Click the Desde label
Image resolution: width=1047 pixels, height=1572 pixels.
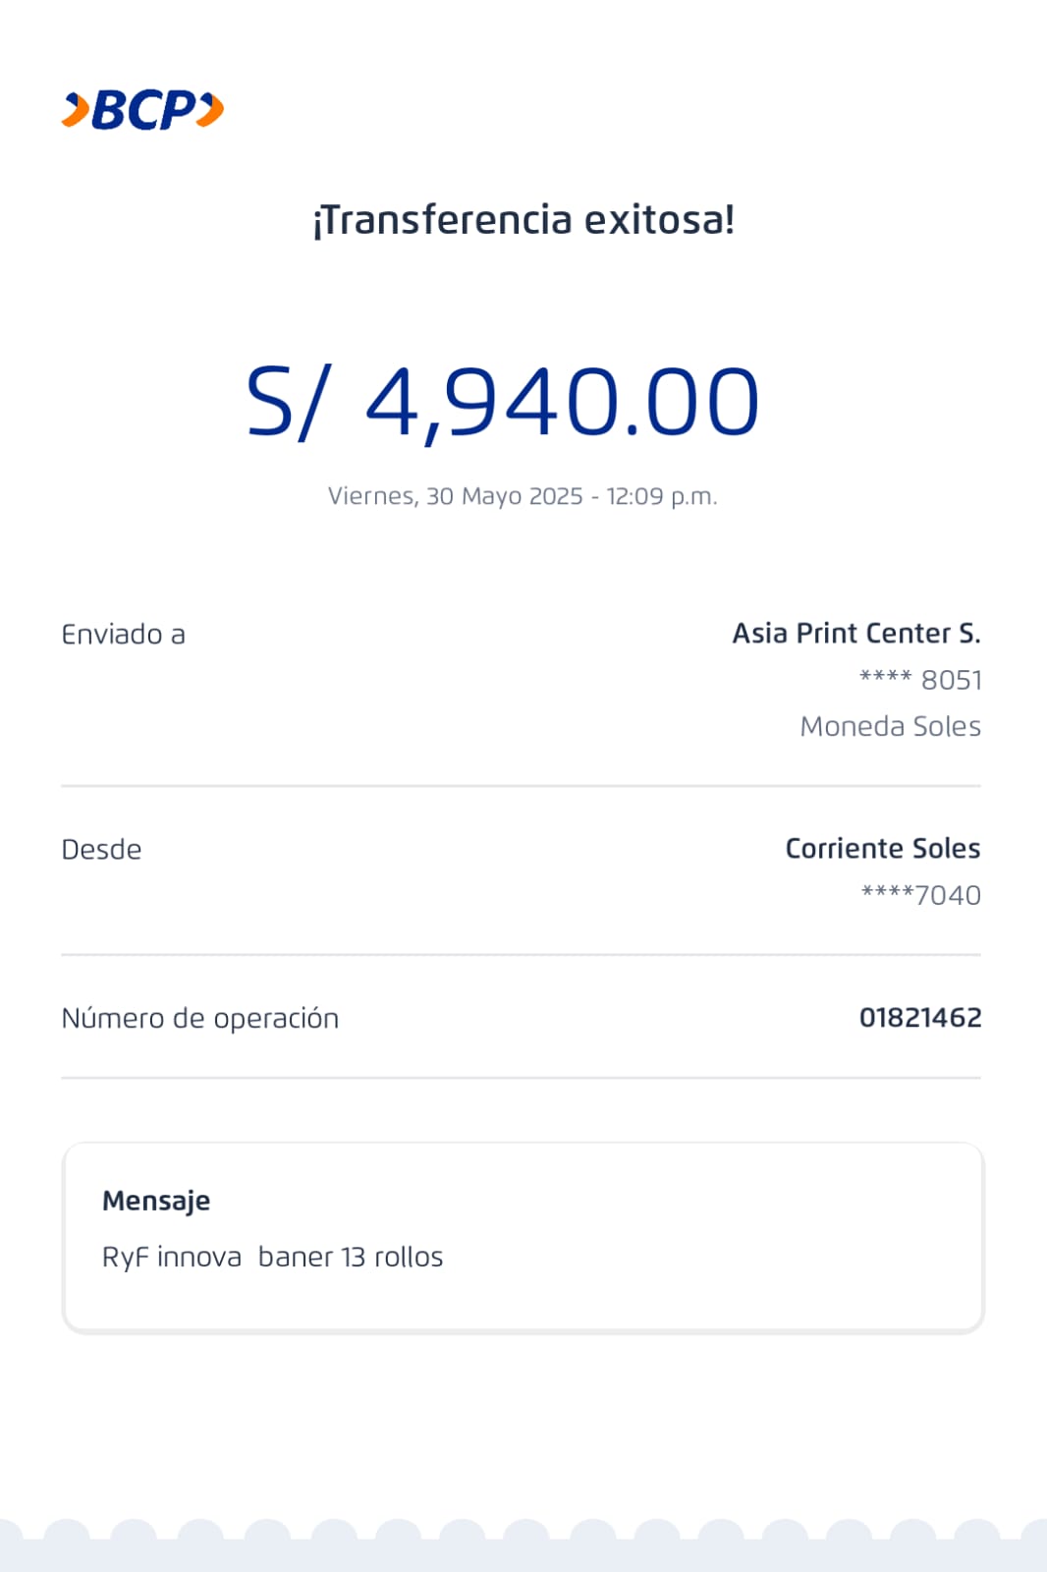101,850
